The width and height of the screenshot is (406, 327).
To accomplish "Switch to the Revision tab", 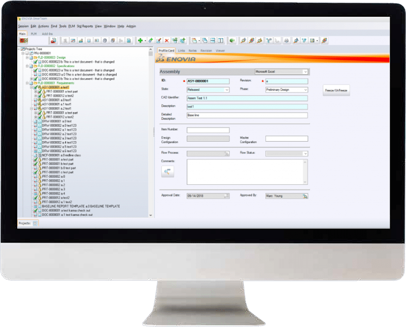I will [206, 51].
